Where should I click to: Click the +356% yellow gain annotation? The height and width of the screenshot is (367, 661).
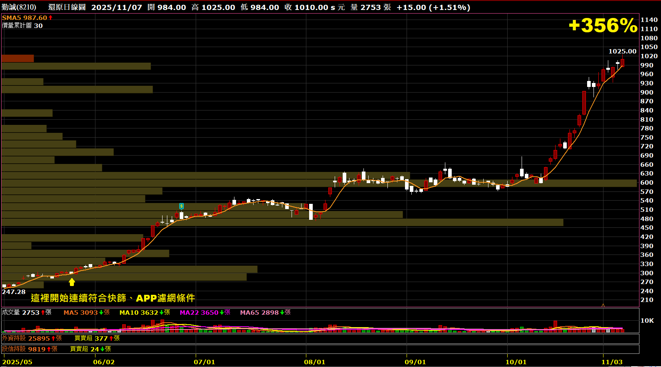(603, 26)
